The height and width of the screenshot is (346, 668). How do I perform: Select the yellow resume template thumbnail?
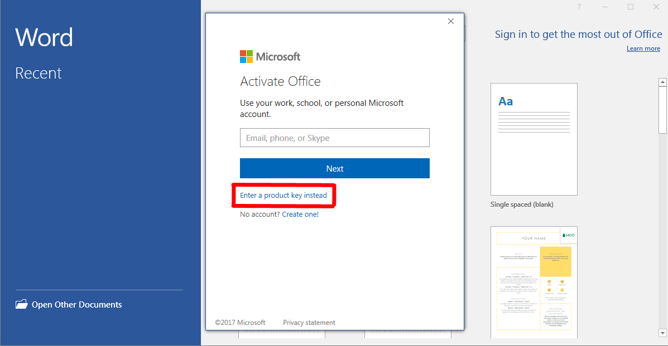[534, 281]
